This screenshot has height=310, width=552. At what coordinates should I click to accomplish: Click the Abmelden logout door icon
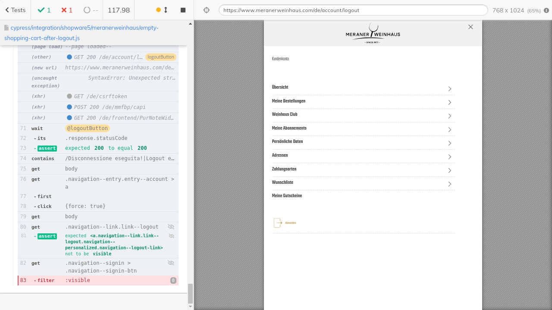click(278, 223)
